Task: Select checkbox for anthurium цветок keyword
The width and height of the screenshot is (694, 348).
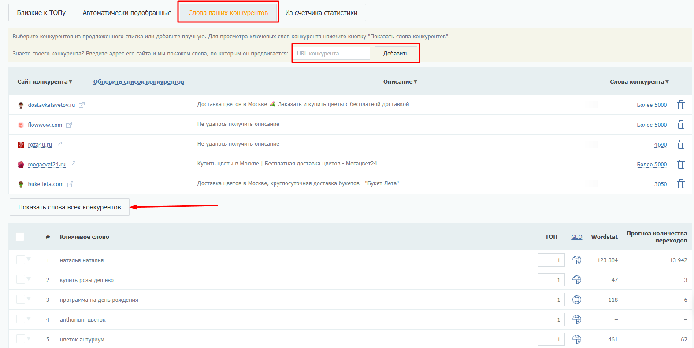Action: tap(21, 319)
